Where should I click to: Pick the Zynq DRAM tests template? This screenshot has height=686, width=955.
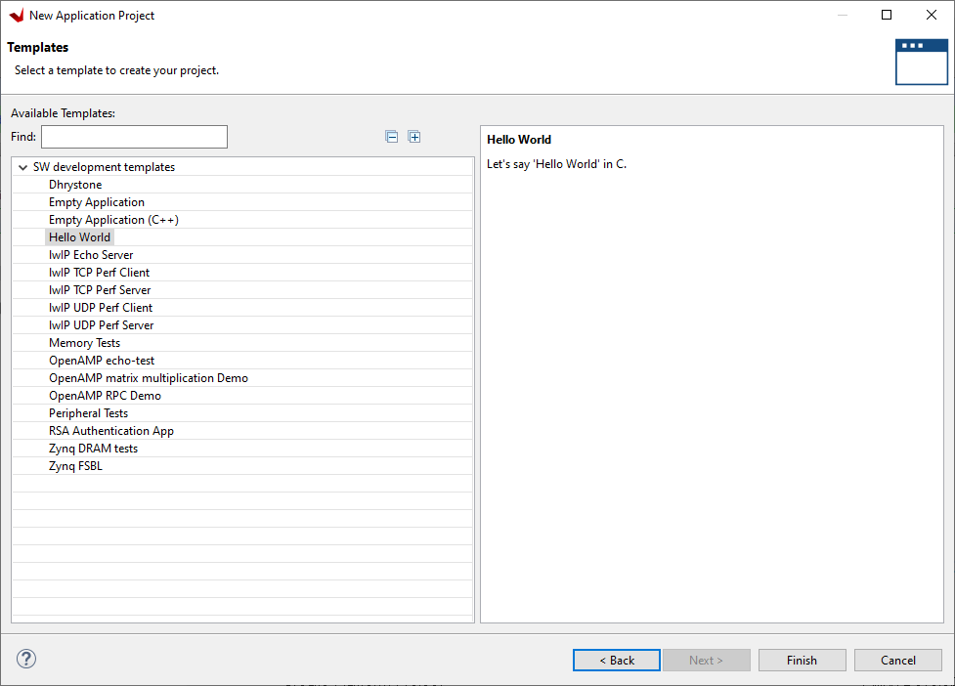coord(93,450)
